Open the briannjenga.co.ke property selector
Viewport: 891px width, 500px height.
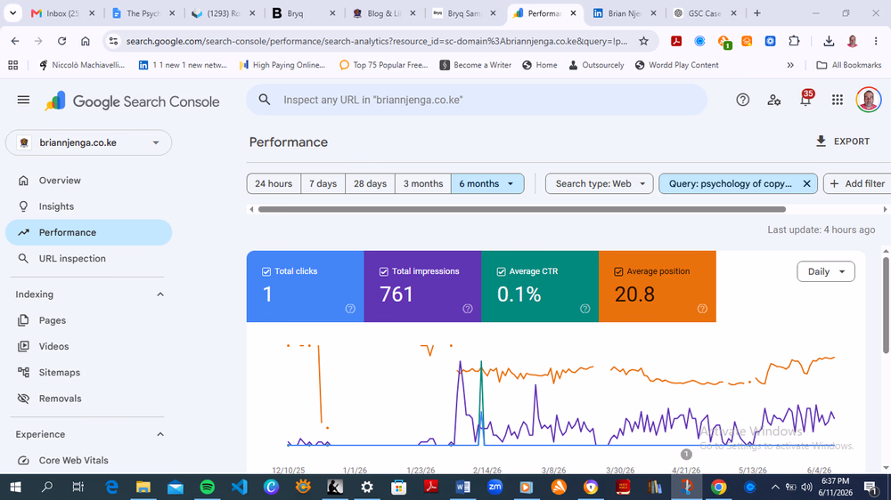tap(88, 142)
